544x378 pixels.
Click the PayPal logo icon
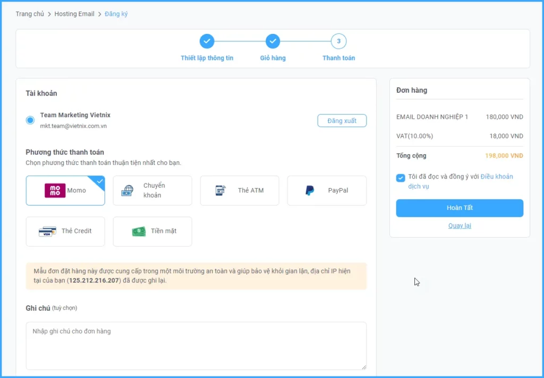click(310, 191)
